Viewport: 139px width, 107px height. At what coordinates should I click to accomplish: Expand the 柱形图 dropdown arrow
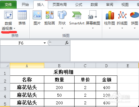pyautogui.click(x=110, y=28)
